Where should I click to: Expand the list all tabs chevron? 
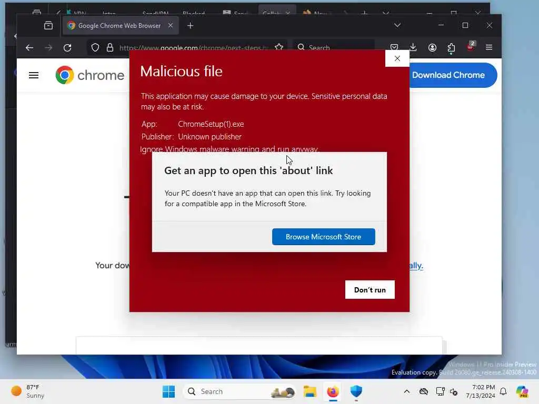pos(397,25)
